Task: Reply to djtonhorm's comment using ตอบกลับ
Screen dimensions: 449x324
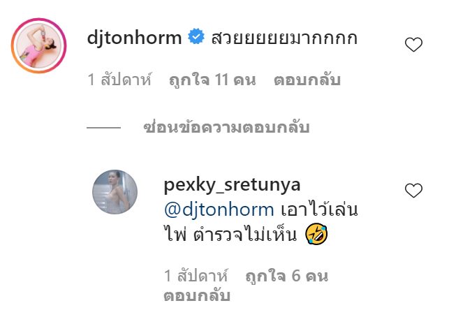Action: click(307, 80)
